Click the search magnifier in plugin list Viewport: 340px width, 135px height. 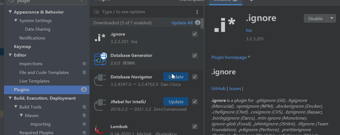97,12
